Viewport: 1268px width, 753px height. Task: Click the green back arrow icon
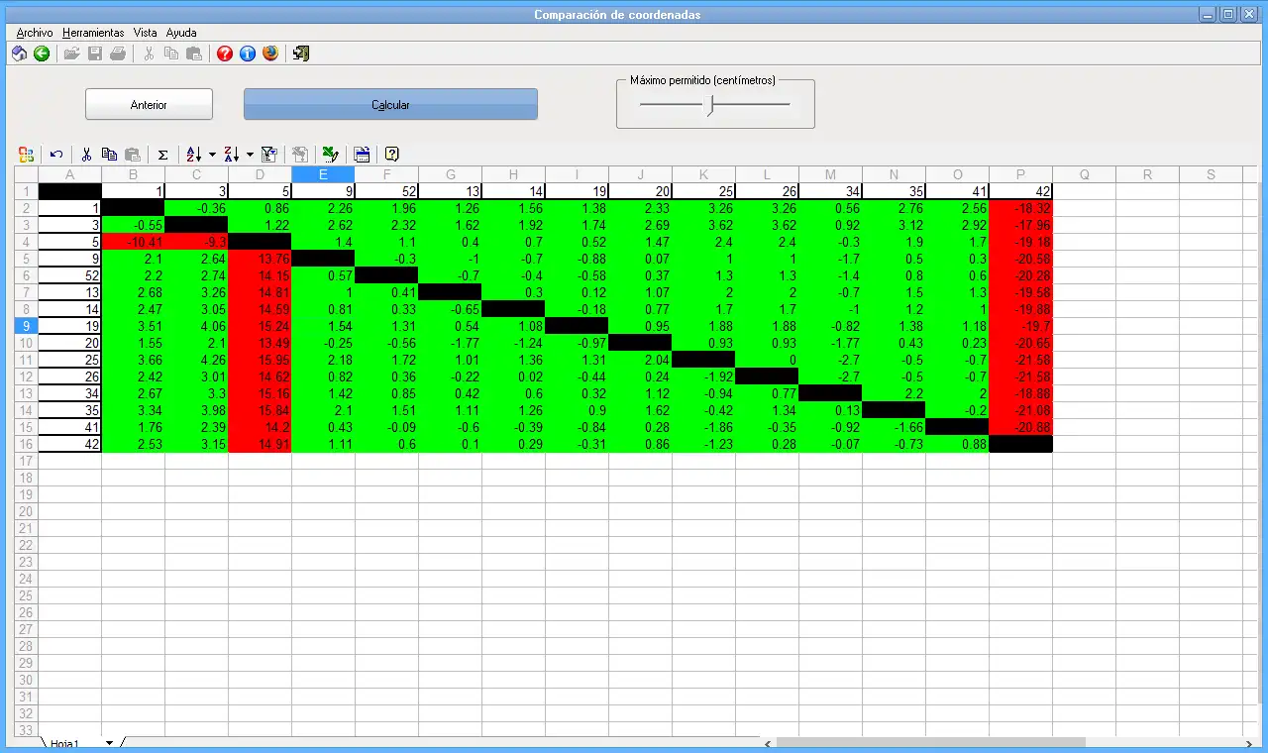point(42,54)
